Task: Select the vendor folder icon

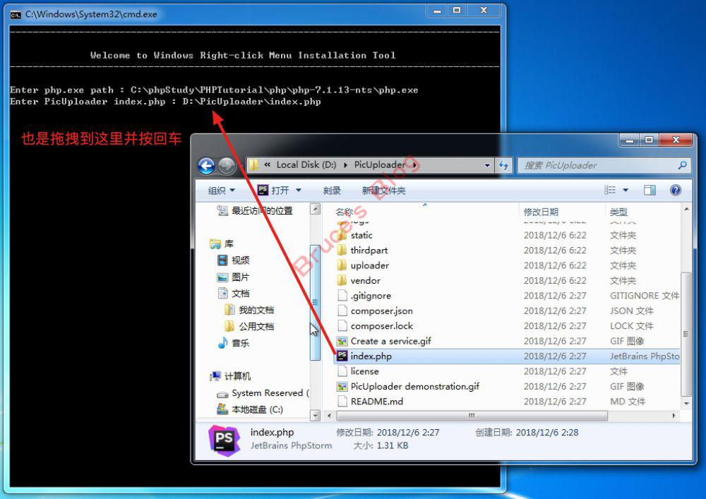Action: [342, 281]
